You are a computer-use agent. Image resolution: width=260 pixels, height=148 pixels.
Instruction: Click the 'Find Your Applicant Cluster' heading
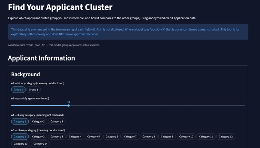click(x=60, y=7)
